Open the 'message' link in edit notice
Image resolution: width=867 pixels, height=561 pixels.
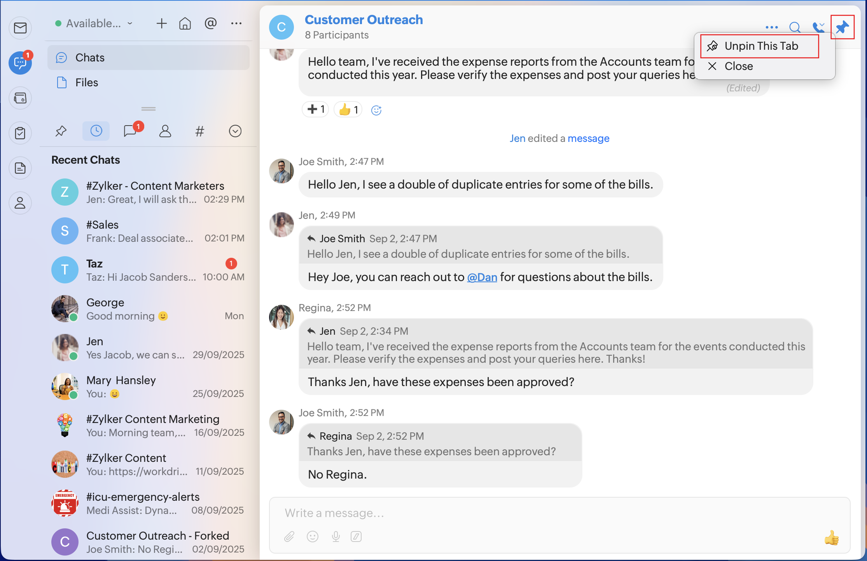588,138
